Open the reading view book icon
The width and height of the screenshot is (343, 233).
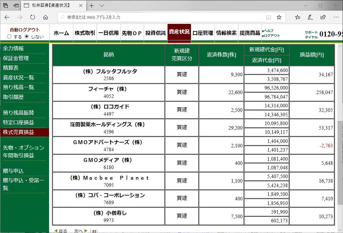click(268, 17)
